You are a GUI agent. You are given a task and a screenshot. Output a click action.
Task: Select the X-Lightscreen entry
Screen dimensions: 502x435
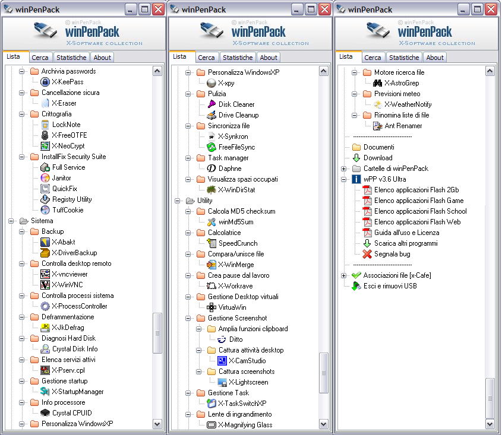(x=248, y=382)
